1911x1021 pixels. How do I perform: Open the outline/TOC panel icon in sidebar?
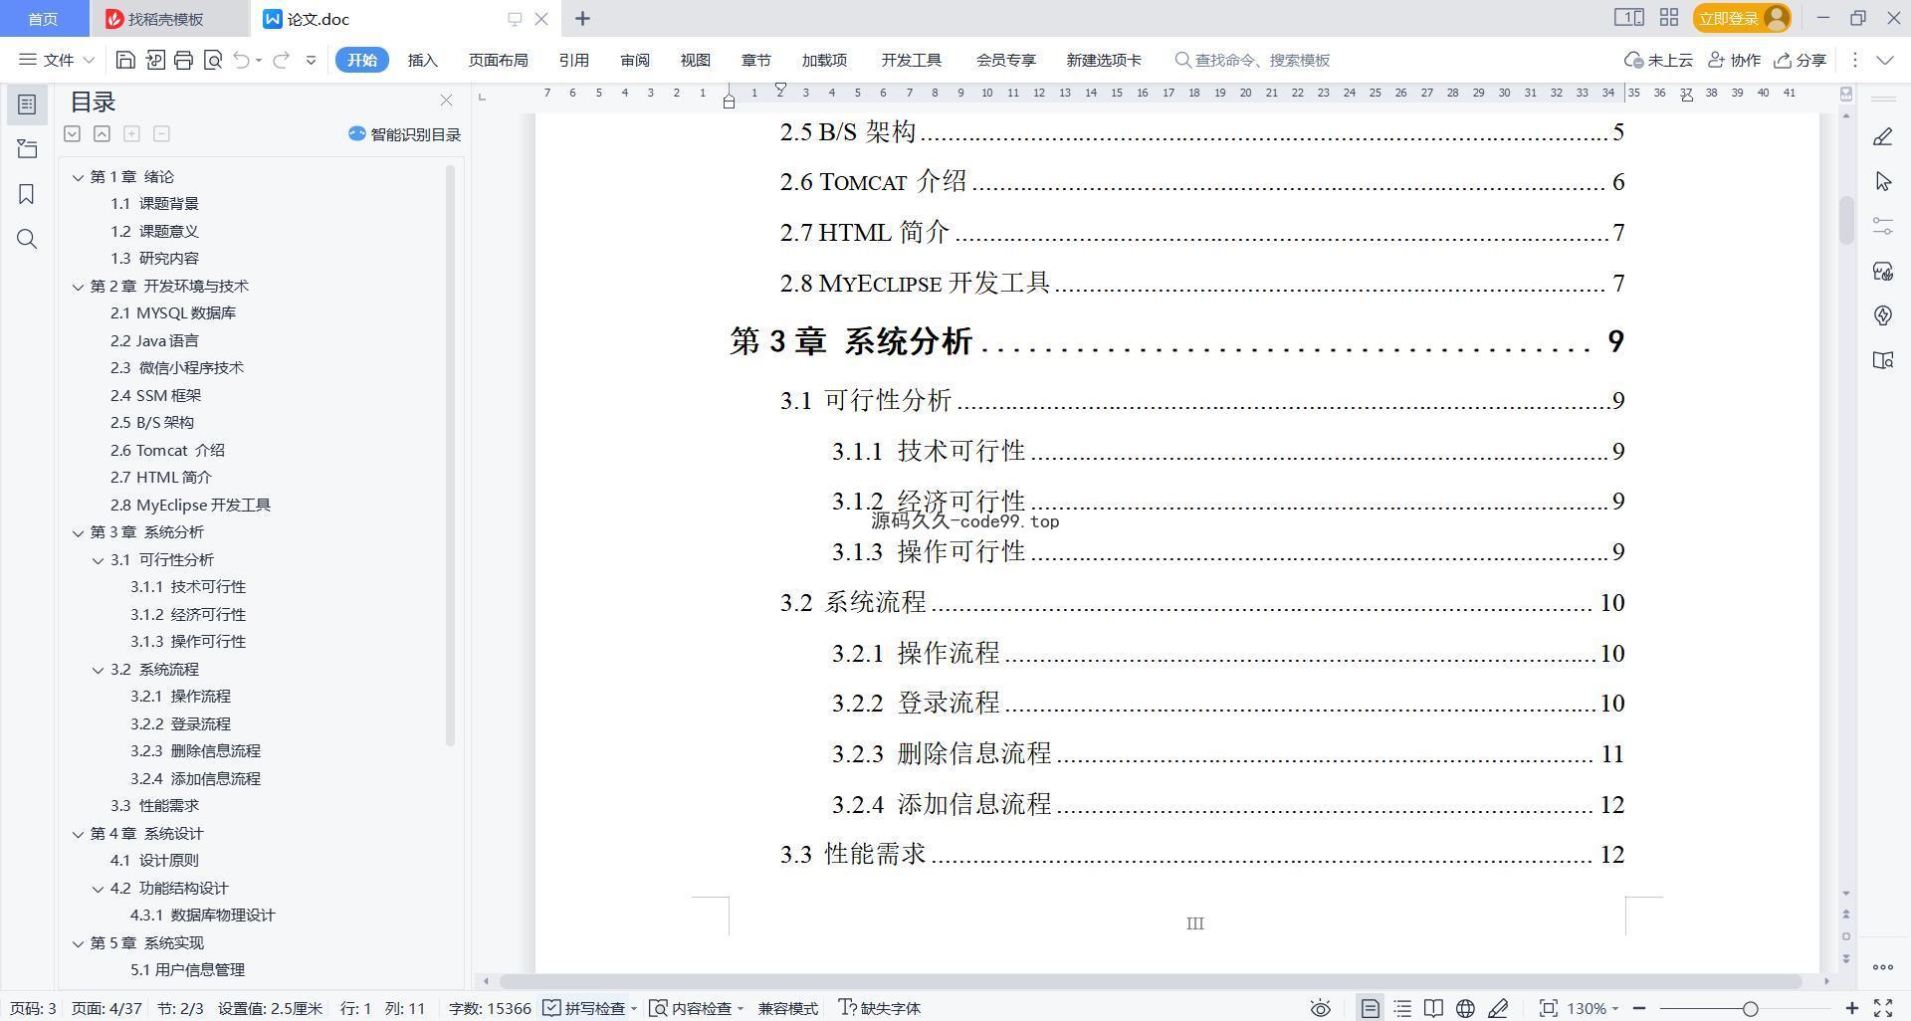(x=27, y=104)
